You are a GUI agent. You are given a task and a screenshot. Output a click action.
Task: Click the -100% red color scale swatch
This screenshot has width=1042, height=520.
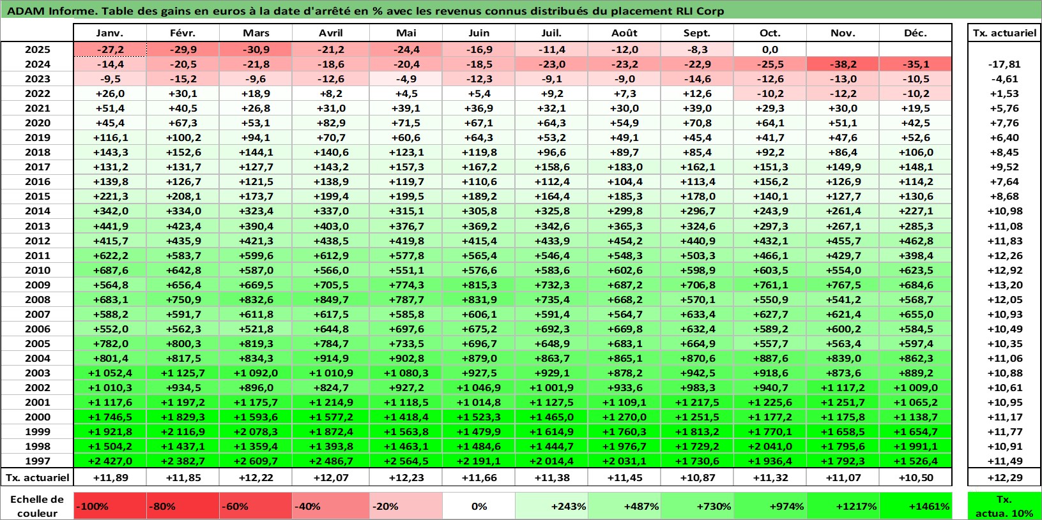tap(110, 506)
